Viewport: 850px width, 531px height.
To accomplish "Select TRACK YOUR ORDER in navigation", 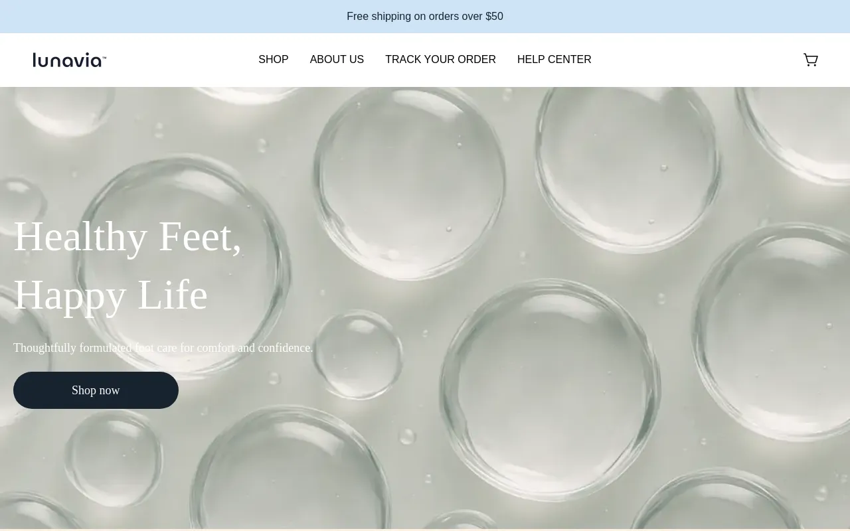I will pos(440,60).
